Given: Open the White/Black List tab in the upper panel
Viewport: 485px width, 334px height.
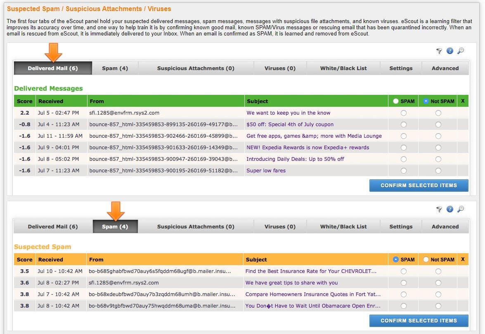Looking at the screenshot, I should click(343, 68).
